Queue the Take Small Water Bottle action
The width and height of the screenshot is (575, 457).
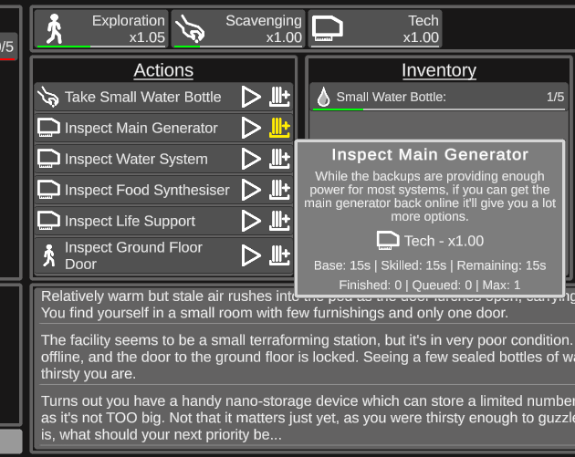click(x=279, y=98)
